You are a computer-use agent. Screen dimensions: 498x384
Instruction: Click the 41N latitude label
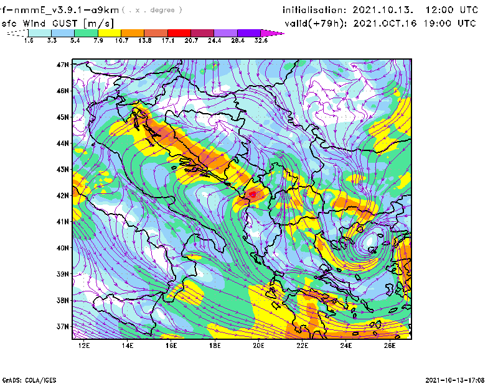(x=63, y=222)
